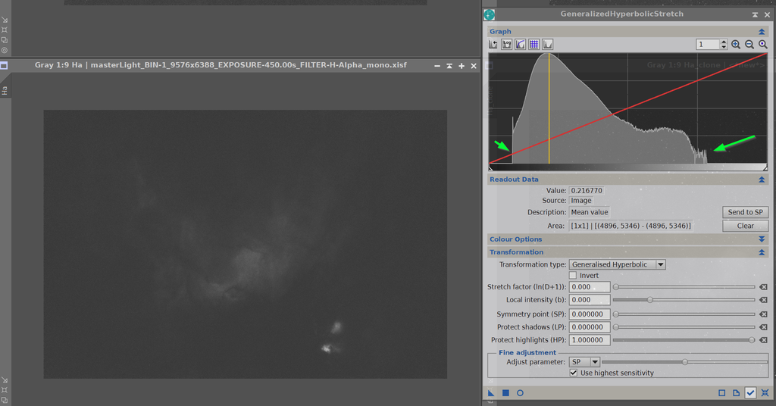
Task: Click the New Instance triangle icon in GHS
Action: coord(491,393)
